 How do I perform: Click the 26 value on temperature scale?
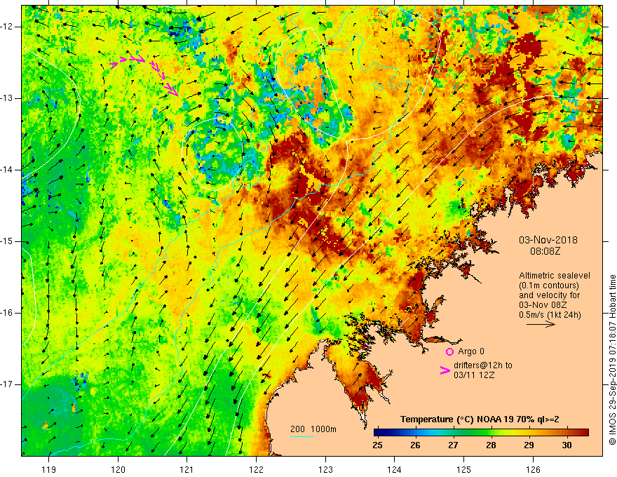pos(415,445)
